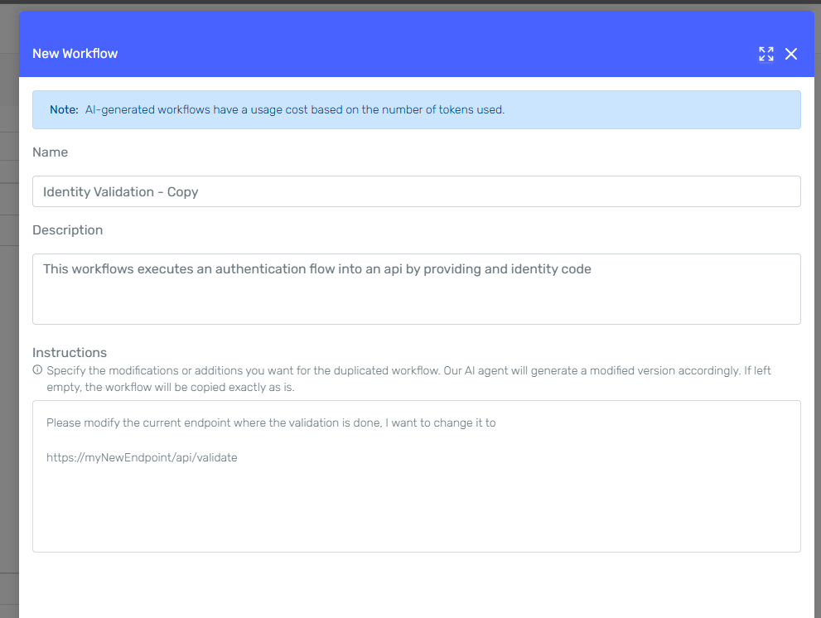821x618 pixels.
Task: Click the "Name" field label
Action: (x=50, y=152)
